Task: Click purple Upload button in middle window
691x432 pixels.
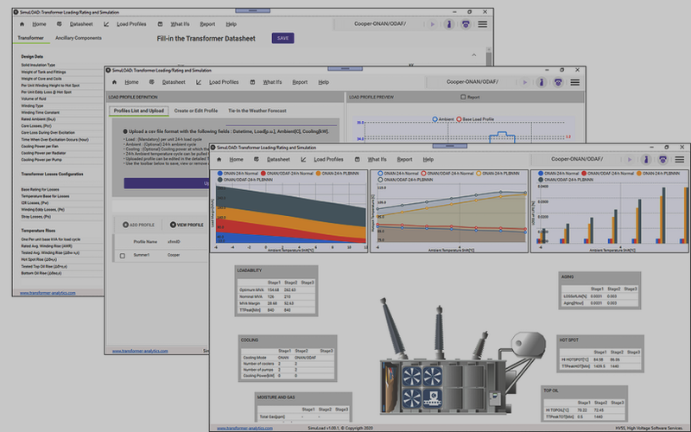Action: click(x=166, y=183)
